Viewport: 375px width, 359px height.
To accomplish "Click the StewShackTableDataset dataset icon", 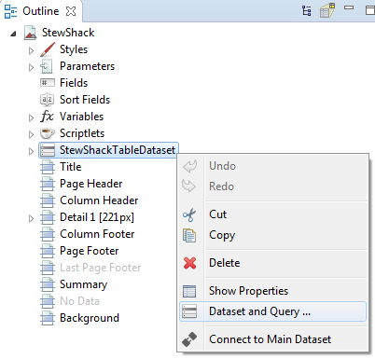I will click(48, 150).
